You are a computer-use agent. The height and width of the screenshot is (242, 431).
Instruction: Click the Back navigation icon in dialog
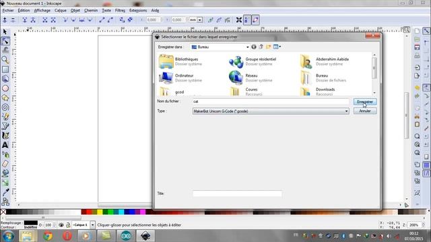pyautogui.click(x=254, y=47)
